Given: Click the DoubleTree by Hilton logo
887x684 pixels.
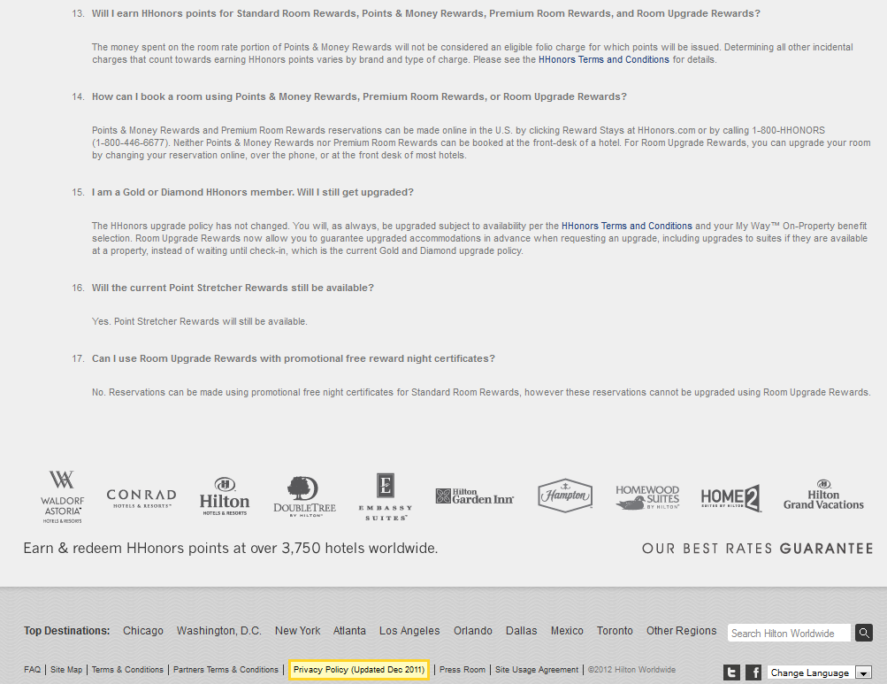Looking at the screenshot, I should click(304, 496).
